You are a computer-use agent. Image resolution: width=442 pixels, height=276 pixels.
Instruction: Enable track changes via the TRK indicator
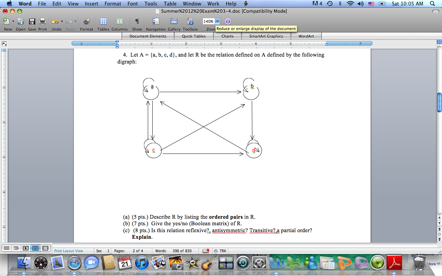click(220, 251)
